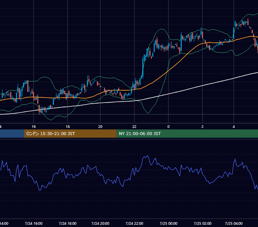
Task: Click the 7/24 16:00 time label
Action: point(33,223)
